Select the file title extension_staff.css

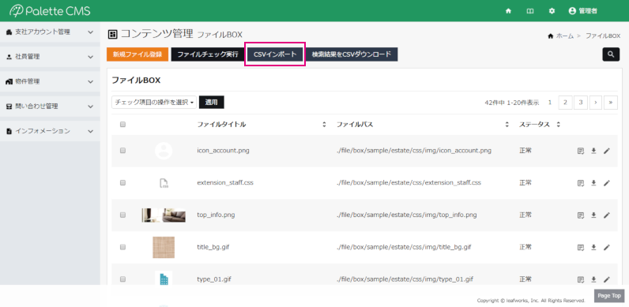(225, 183)
